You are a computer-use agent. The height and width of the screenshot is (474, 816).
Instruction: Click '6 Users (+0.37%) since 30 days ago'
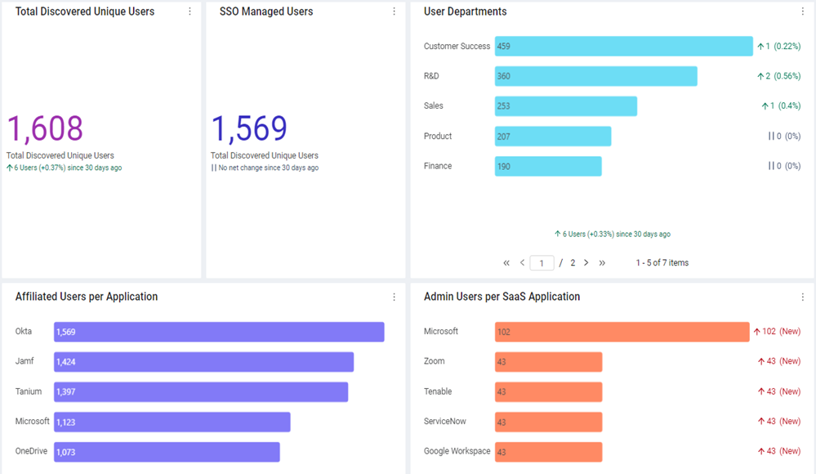click(x=64, y=168)
